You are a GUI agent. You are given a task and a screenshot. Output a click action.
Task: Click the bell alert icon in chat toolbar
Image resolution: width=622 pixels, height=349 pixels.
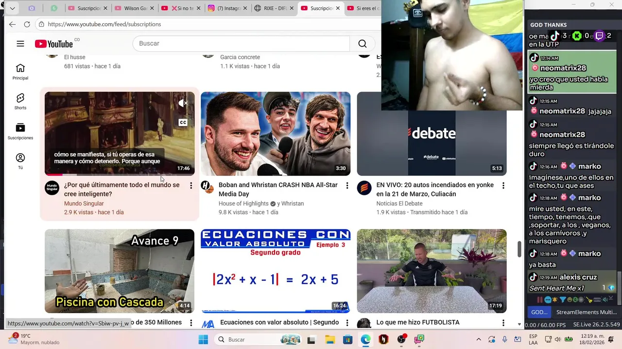[x=555, y=300]
